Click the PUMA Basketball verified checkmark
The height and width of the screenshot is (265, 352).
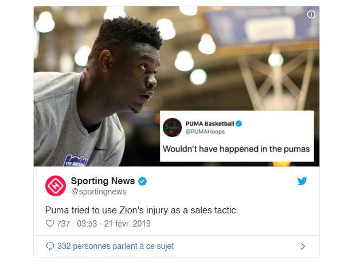coord(239,123)
